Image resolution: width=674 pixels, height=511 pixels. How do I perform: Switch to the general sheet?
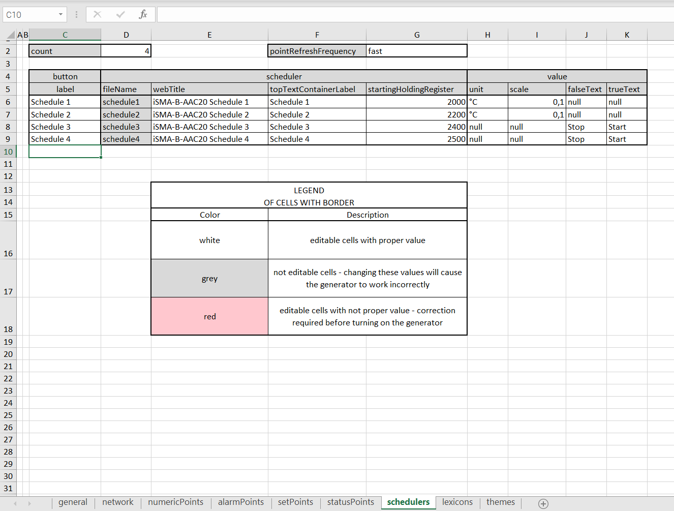tap(73, 502)
